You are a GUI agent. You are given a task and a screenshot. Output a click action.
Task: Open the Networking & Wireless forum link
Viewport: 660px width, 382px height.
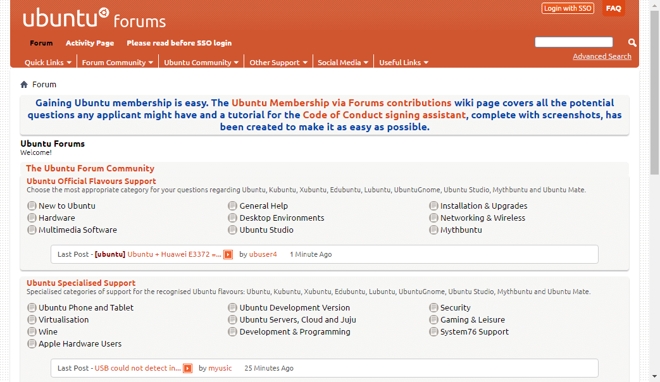pos(483,218)
